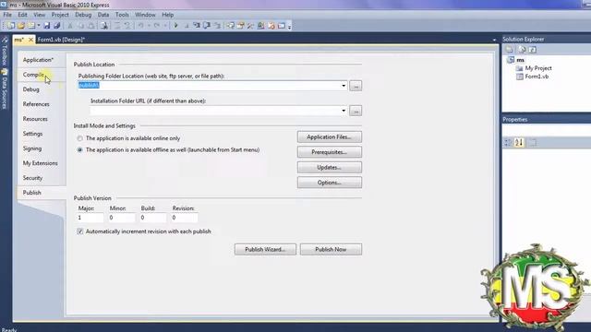Image resolution: width=591 pixels, height=332 pixels.
Task: Click the Cut scissors icon
Action: click(x=70, y=26)
